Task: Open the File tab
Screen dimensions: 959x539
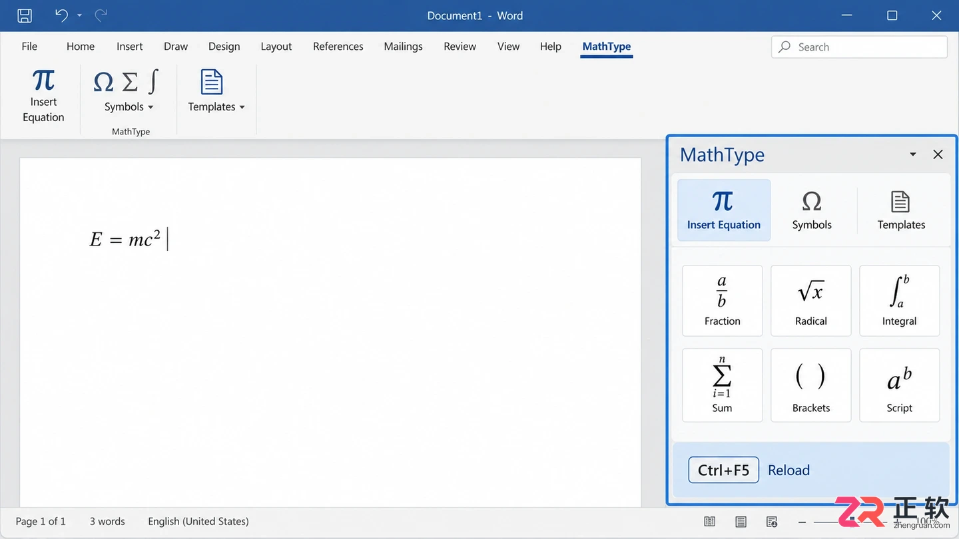Action: point(29,47)
